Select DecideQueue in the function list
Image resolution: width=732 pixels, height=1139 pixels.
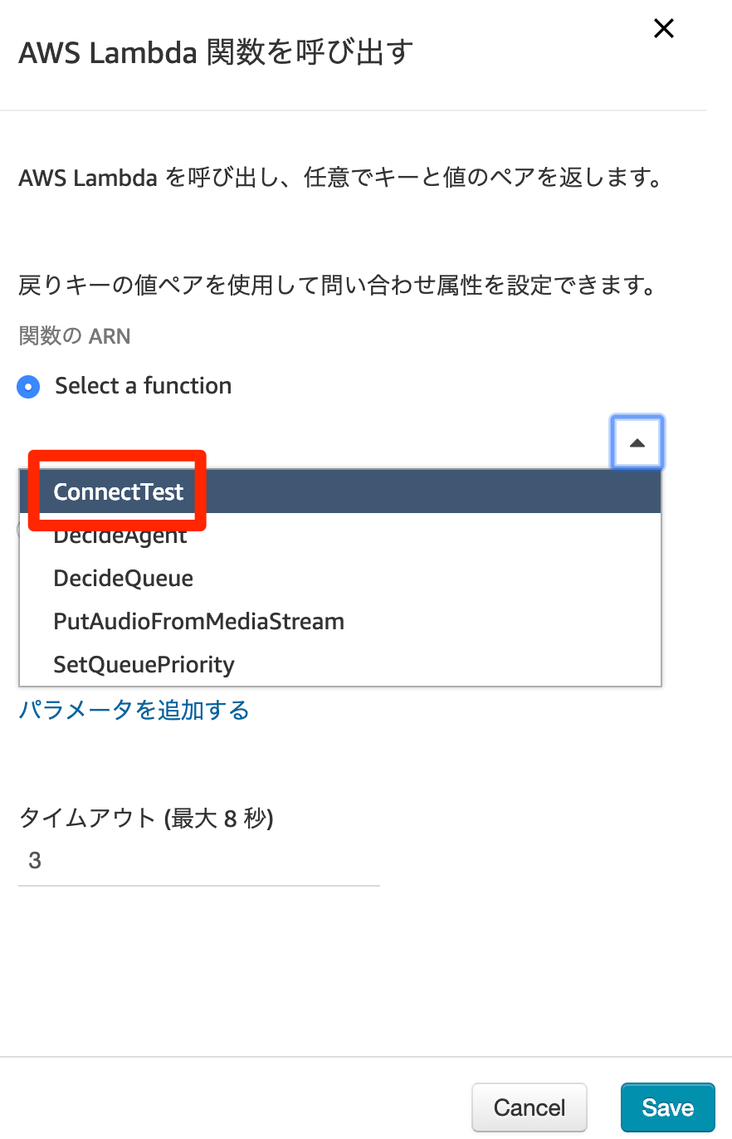(123, 578)
